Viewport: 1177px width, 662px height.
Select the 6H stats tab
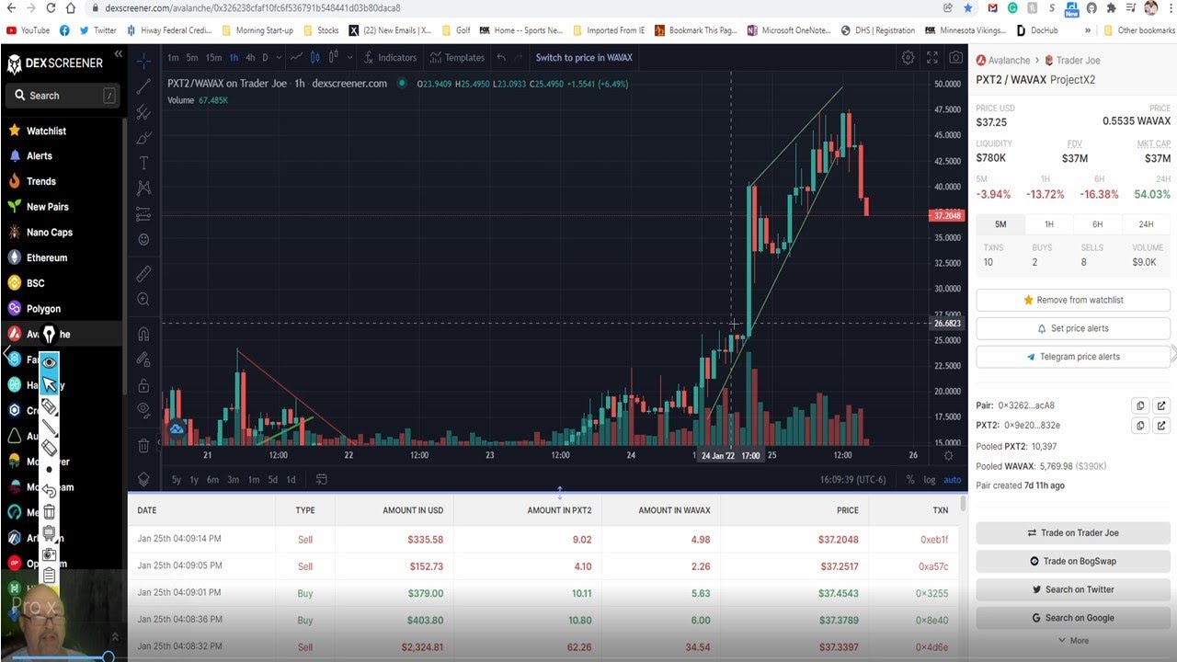click(x=1097, y=224)
